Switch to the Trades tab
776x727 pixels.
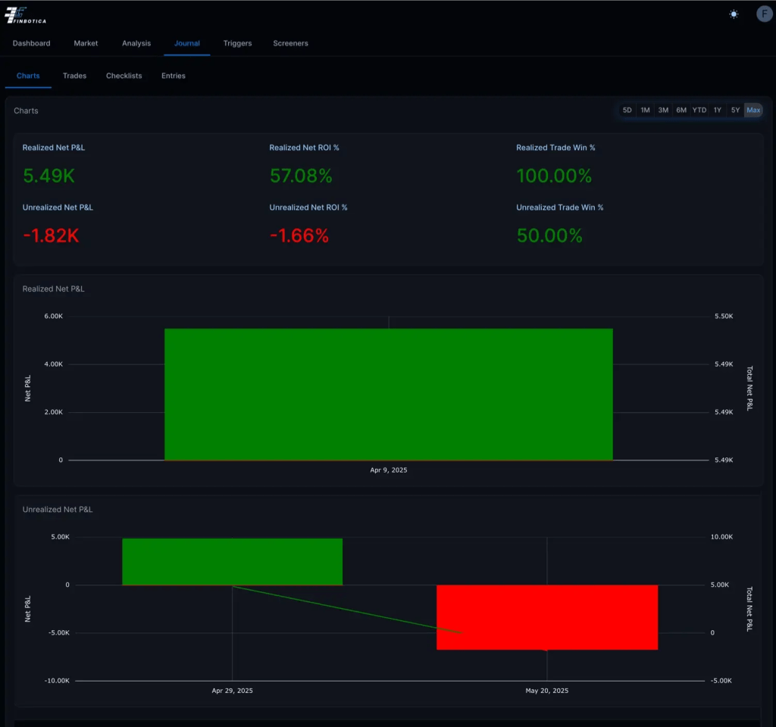click(74, 76)
